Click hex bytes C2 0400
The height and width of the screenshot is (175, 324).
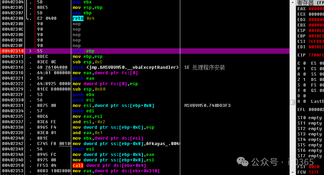click(x=47, y=18)
